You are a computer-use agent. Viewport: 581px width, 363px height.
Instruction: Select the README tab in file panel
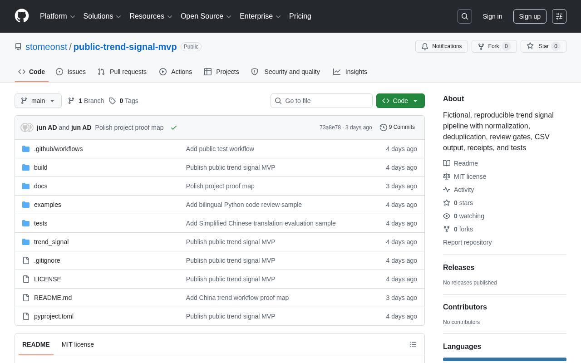click(x=36, y=344)
